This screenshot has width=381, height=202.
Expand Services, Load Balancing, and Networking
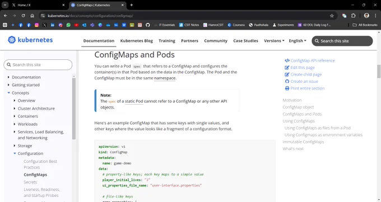(x=15, y=132)
